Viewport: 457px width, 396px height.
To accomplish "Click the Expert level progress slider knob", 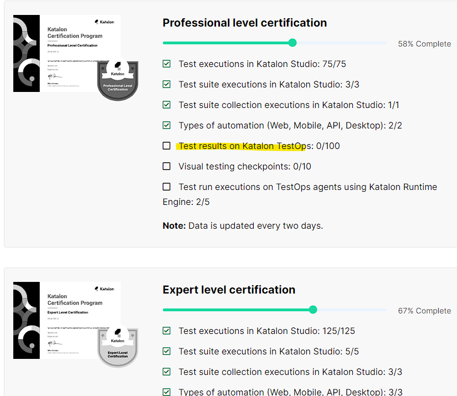I will [x=313, y=310].
